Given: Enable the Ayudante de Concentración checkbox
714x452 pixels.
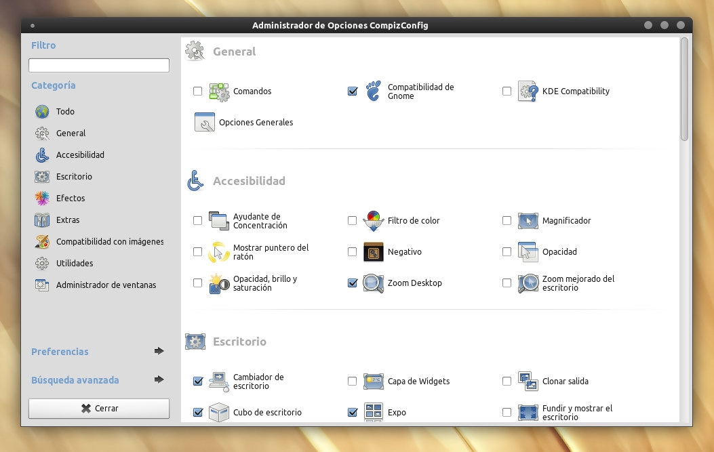Looking at the screenshot, I should [197, 221].
